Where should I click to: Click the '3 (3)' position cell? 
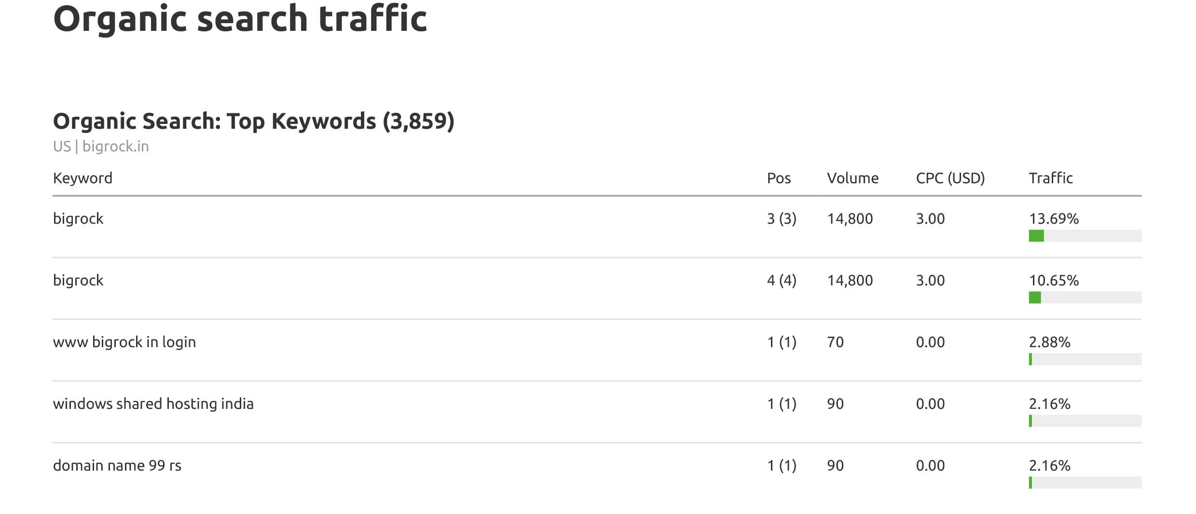[782, 219]
